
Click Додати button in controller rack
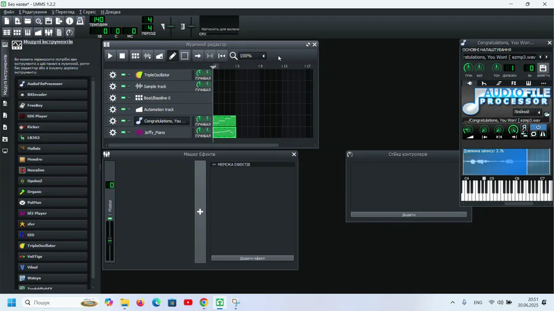point(409,215)
